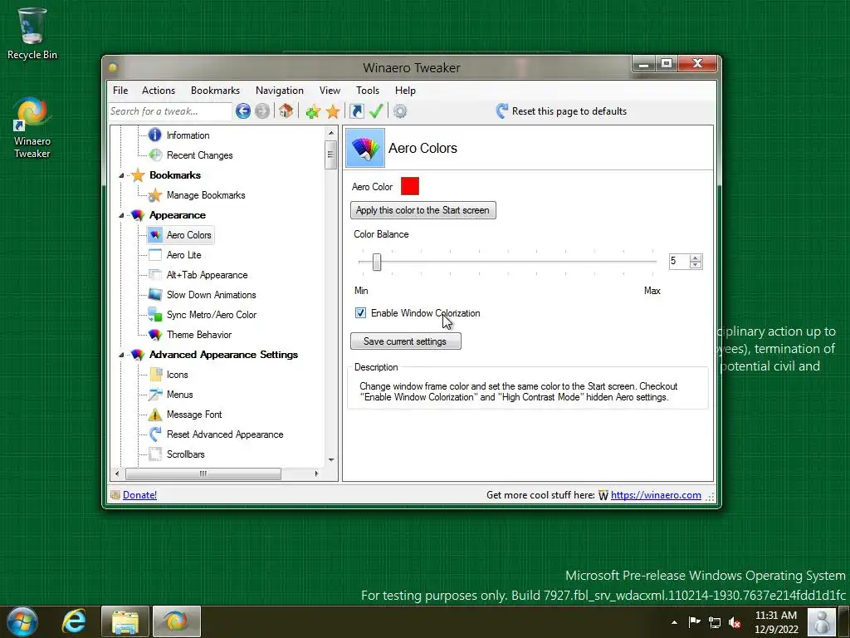This screenshot has width=850, height=638.
Task: Click the tree scrollbar down arrow
Action: pyautogui.click(x=331, y=460)
